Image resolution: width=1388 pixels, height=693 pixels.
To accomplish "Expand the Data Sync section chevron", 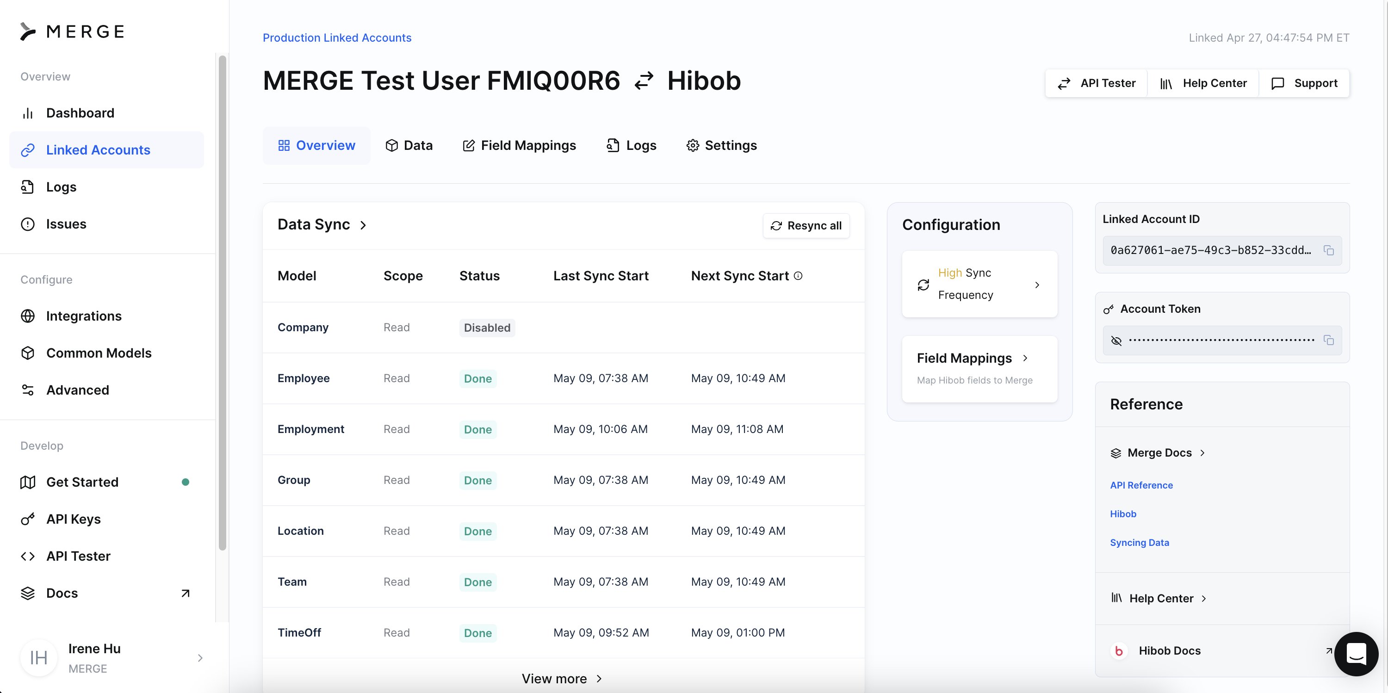I will coord(363,225).
